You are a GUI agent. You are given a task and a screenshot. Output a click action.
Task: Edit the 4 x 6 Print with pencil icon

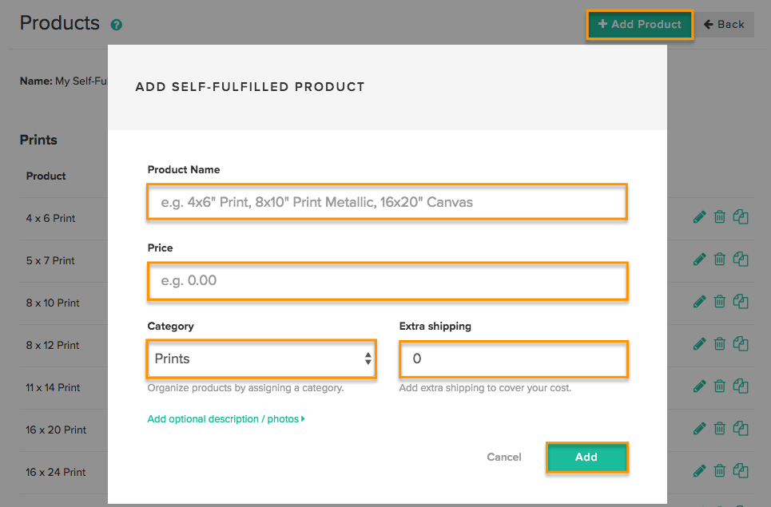[699, 217]
